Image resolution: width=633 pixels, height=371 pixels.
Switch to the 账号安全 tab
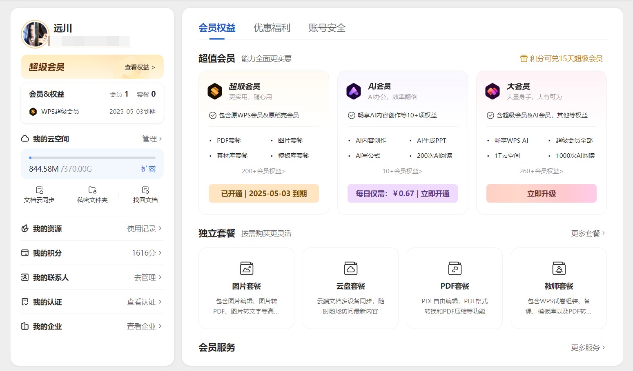tap(327, 28)
